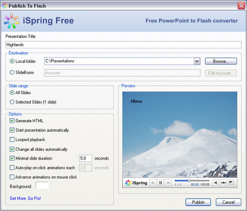Close the Publish To Flash dialog
This screenshot has height=211, width=247.
(241, 6)
